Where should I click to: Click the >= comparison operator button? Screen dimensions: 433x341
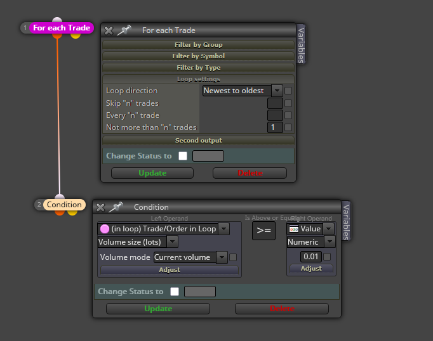[263, 231]
